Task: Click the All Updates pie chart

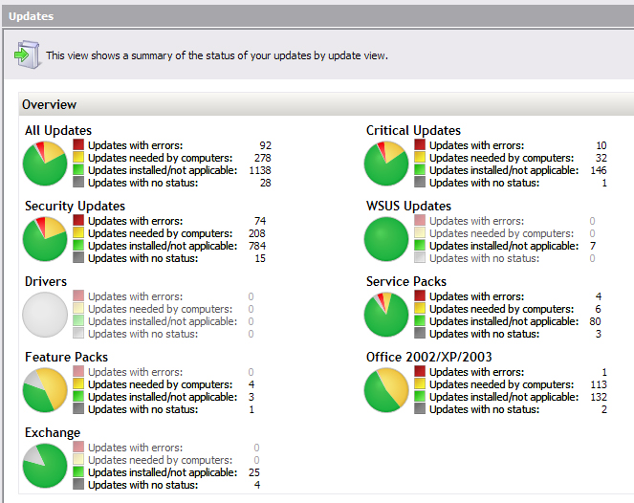Action: point(46,164)
